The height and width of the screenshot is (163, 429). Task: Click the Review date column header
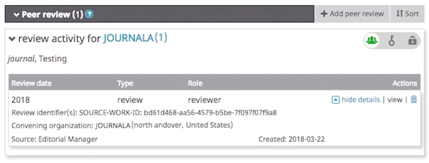pyautogui.click(x=31, y=83)
